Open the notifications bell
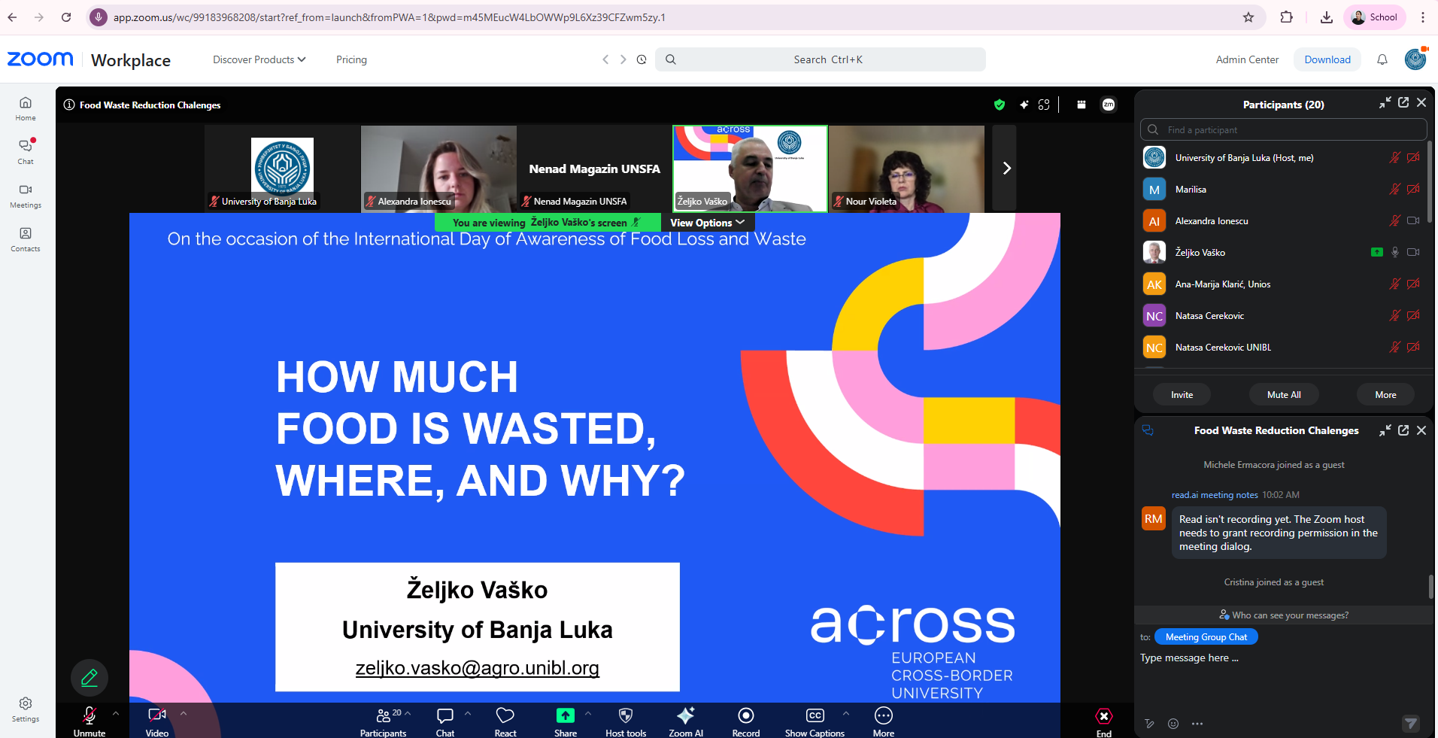This screenshot has width=1438, height=738. [x=1382, y=59]
